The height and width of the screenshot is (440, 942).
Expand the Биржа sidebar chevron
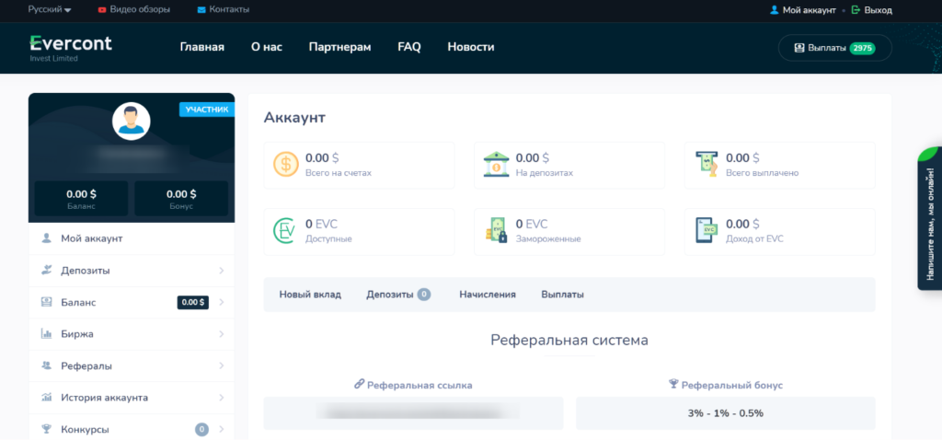point(221,334)
